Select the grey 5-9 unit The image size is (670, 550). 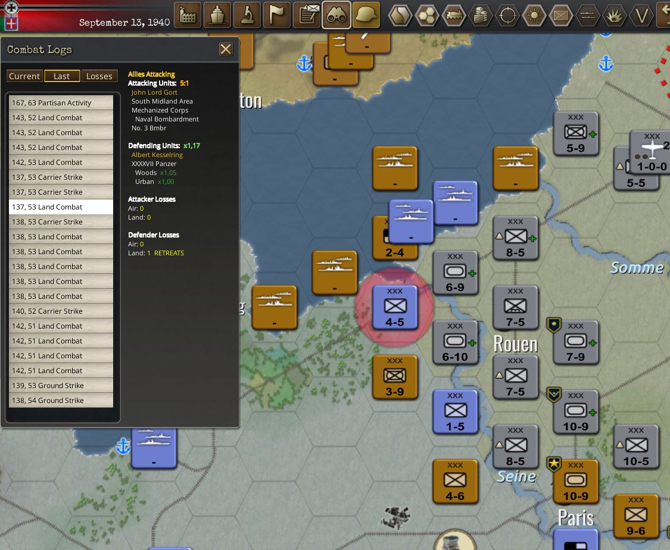tap(575, 134)
